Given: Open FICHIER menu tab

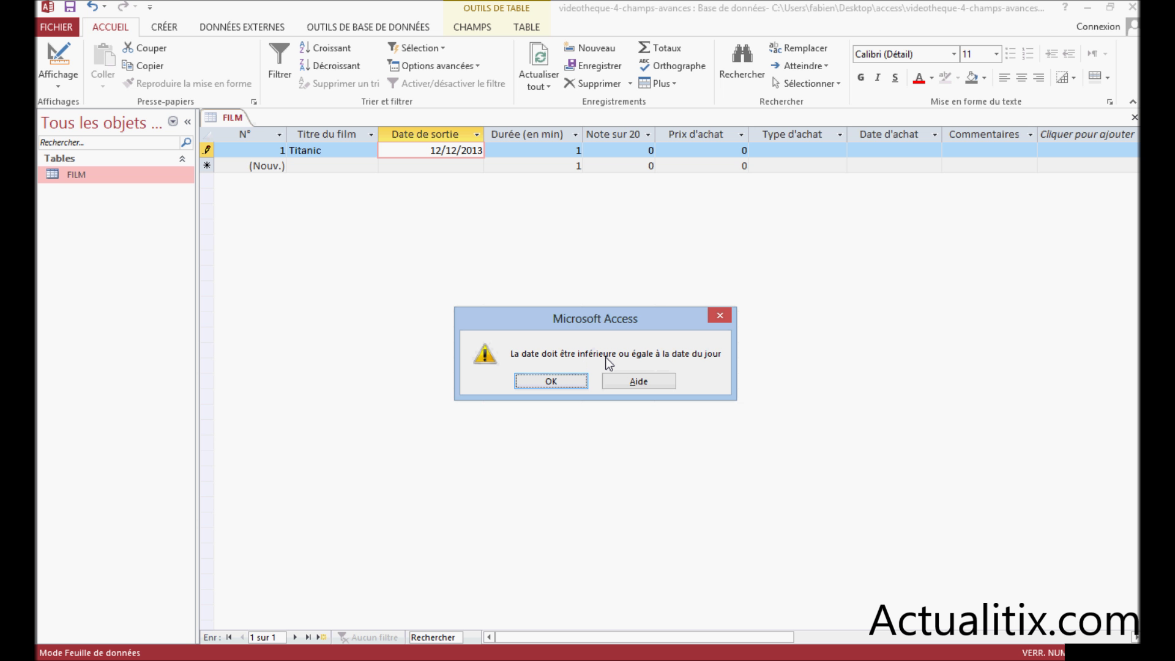Looking at the screenshot, I should click(56, 27).
